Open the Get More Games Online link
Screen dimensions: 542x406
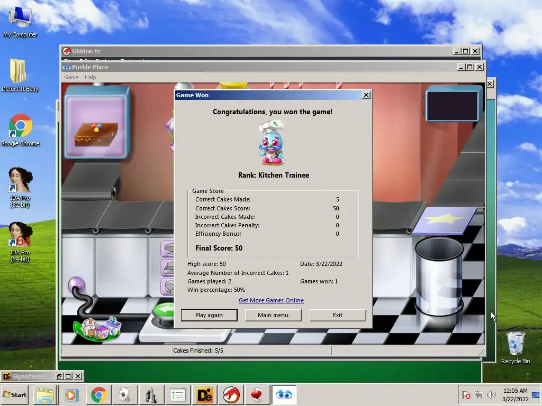(x=272, y=300)
